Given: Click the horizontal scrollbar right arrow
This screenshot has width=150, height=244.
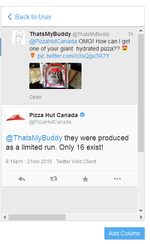Looking at the screenshot, I should pyautogui.click(x=141, y=217).
